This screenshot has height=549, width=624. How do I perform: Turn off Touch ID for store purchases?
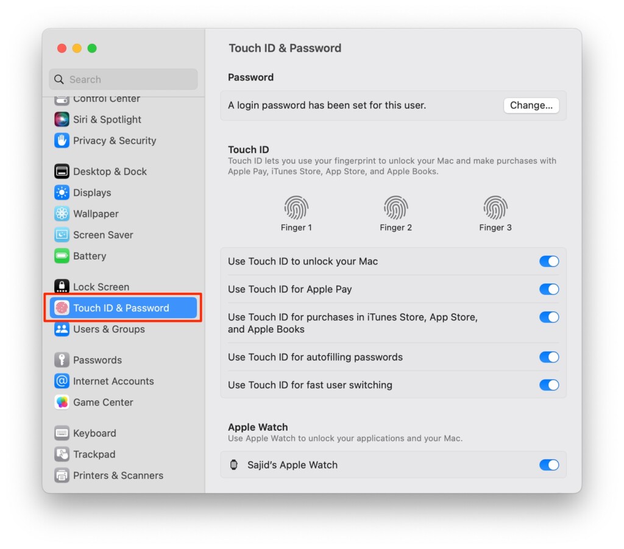tap(549, 317)
